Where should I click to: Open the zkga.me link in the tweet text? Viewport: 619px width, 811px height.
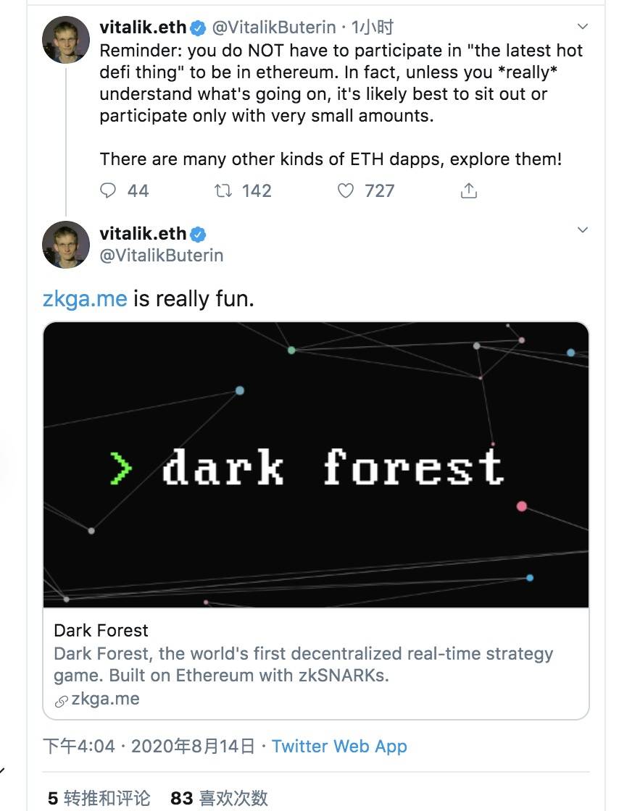click(x=85, y=298)
